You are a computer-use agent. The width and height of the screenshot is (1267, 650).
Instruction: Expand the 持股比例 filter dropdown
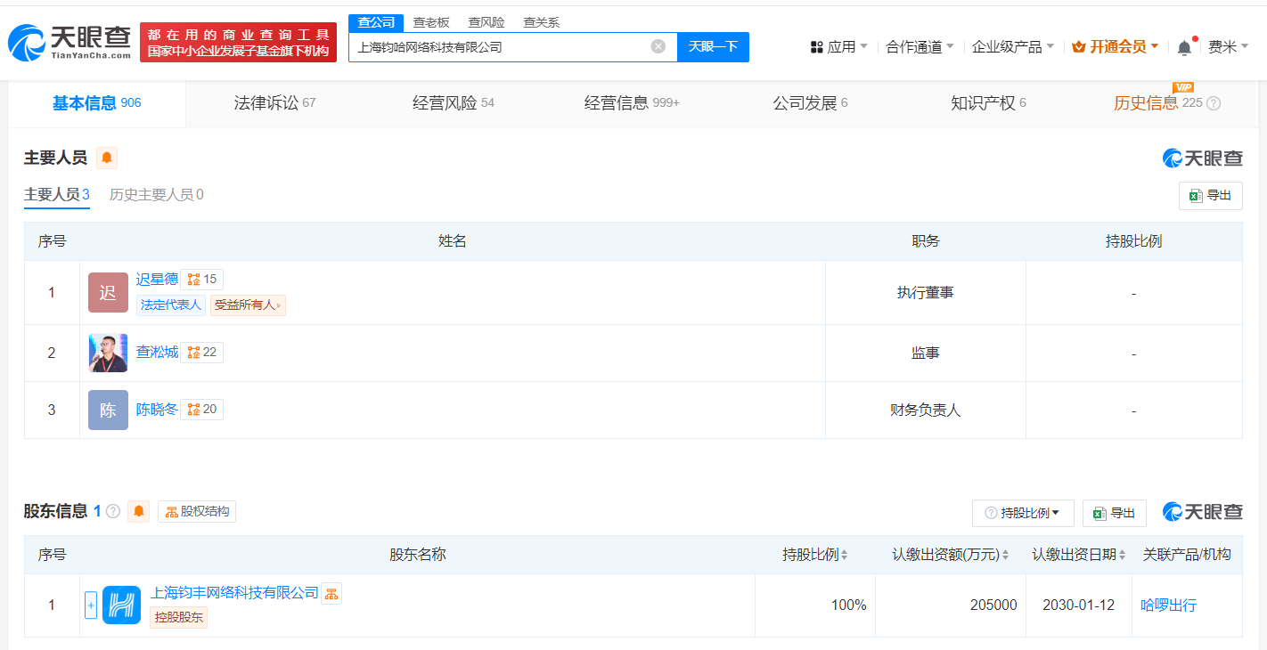tap(1023, 513)
